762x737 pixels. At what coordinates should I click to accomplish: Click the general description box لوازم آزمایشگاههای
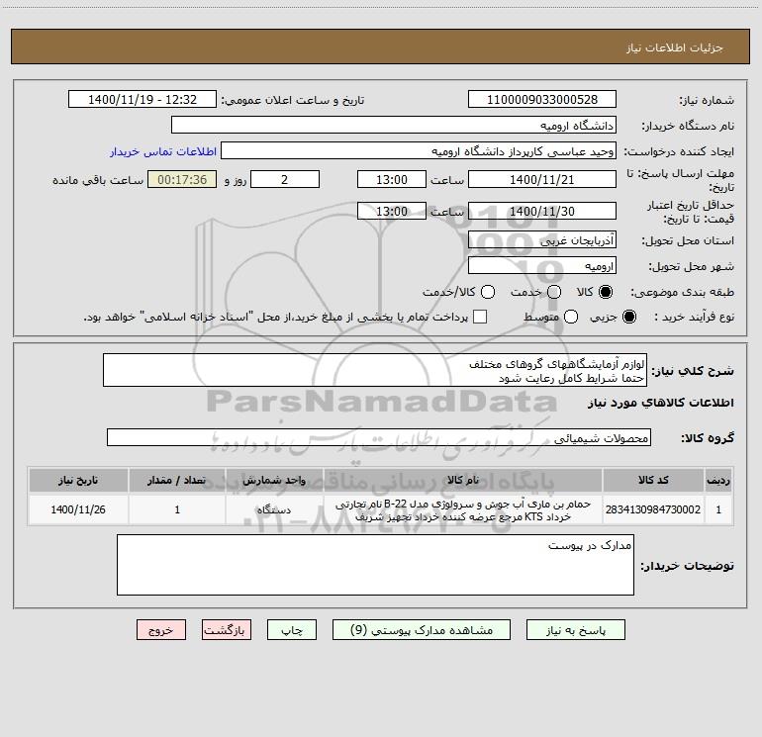[375, 371]
